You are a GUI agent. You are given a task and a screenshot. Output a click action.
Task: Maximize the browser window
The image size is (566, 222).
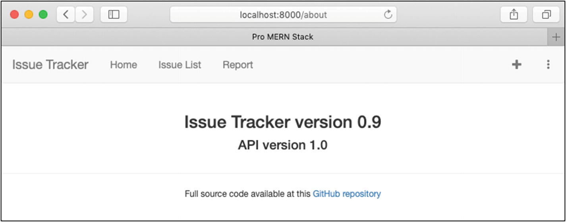tap(43, 15)
